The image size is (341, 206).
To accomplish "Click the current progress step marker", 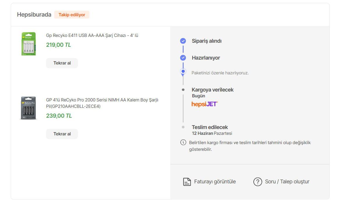I will click(183, 71).
